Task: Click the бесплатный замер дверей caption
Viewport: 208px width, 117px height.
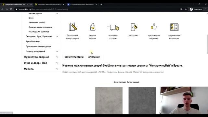Action: coord(72,37)
